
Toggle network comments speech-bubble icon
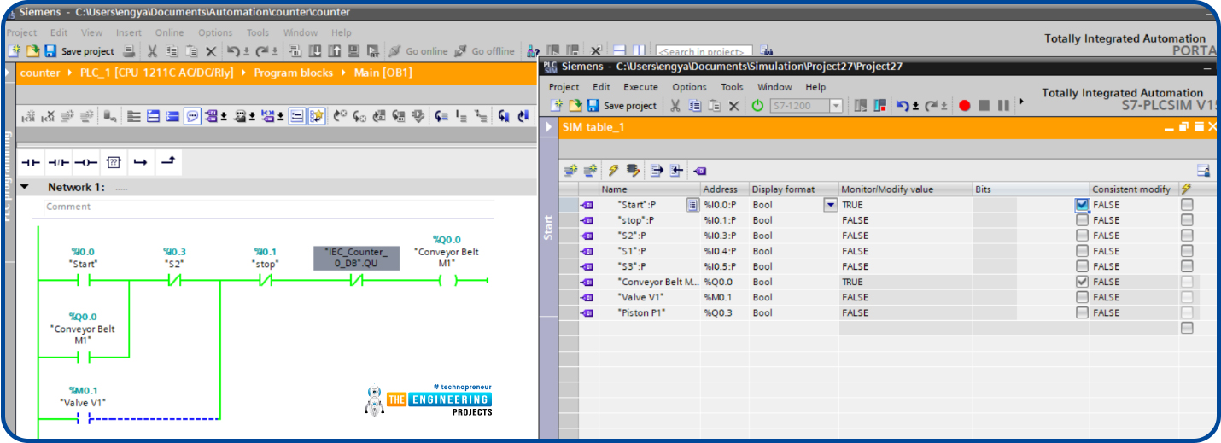(x=192, y=116)
